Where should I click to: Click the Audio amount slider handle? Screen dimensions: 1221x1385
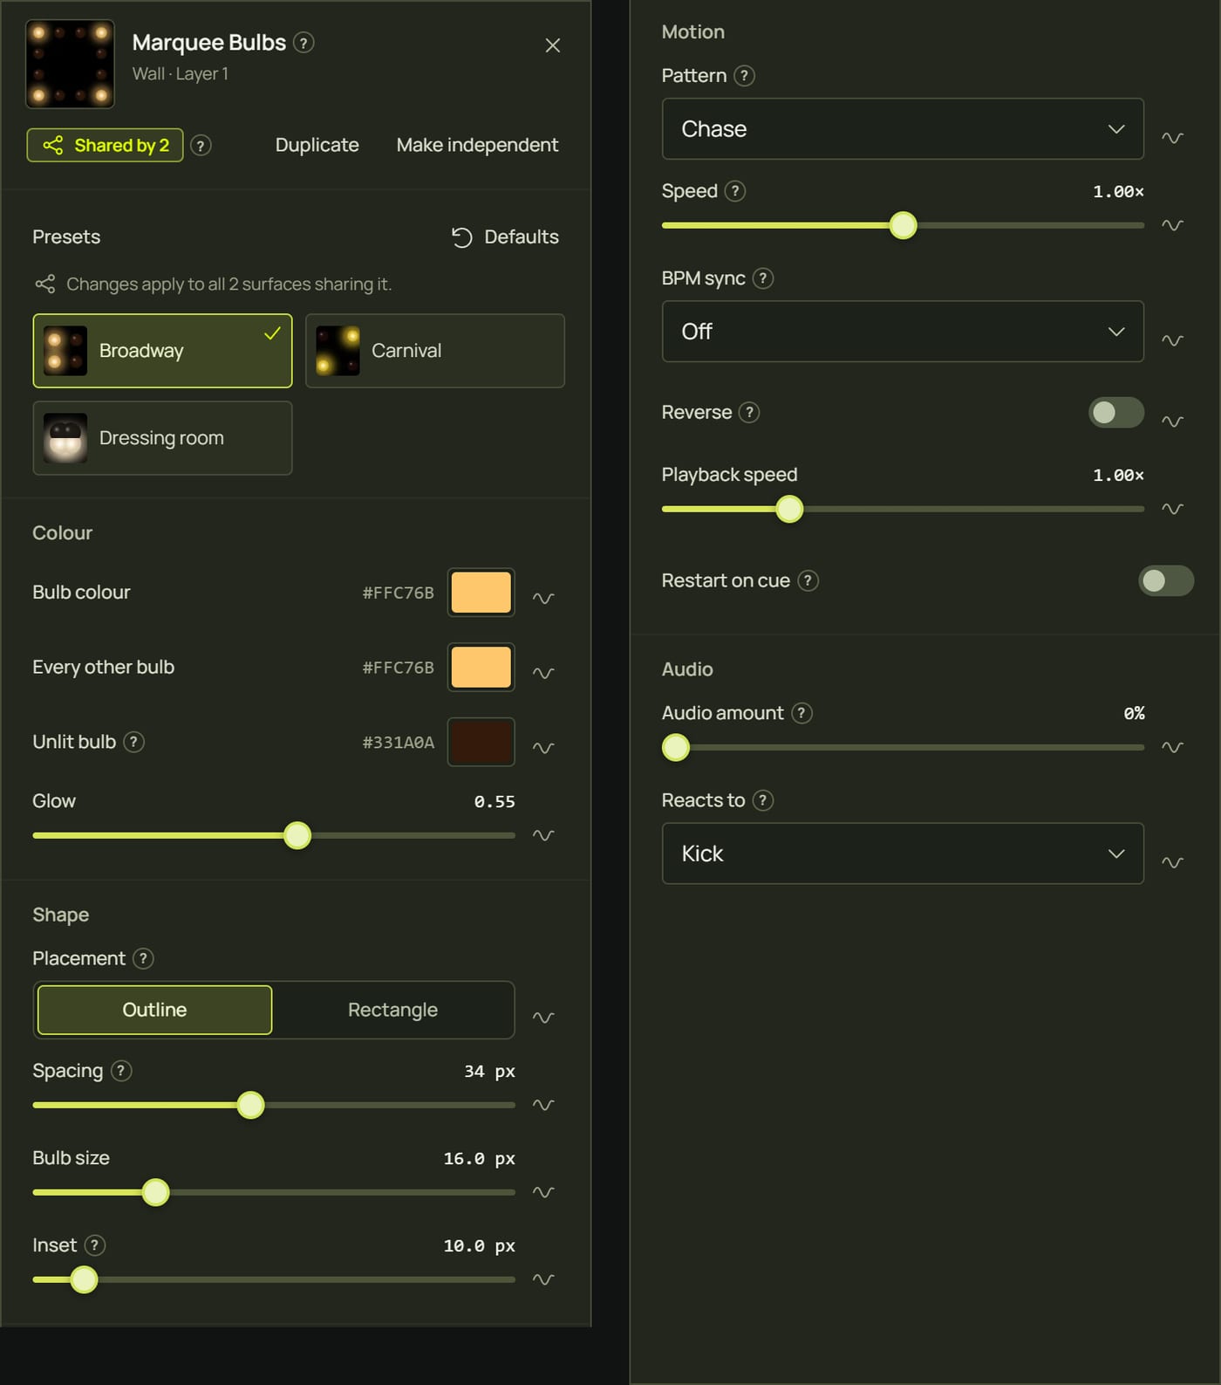(676, 748)
